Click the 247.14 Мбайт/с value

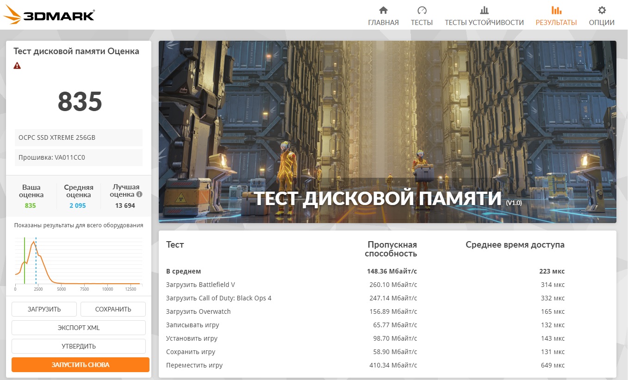[x=393, y=298]
